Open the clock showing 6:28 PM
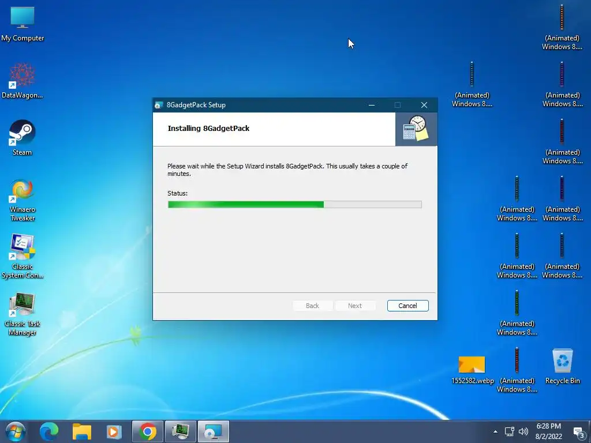 548,431
